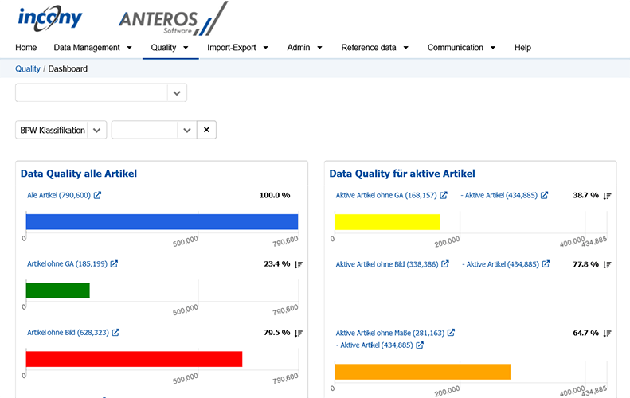Open external link icon in the 77.8 % row
The width and height of the screenshot is (630, 398).
tap(546, 263)
